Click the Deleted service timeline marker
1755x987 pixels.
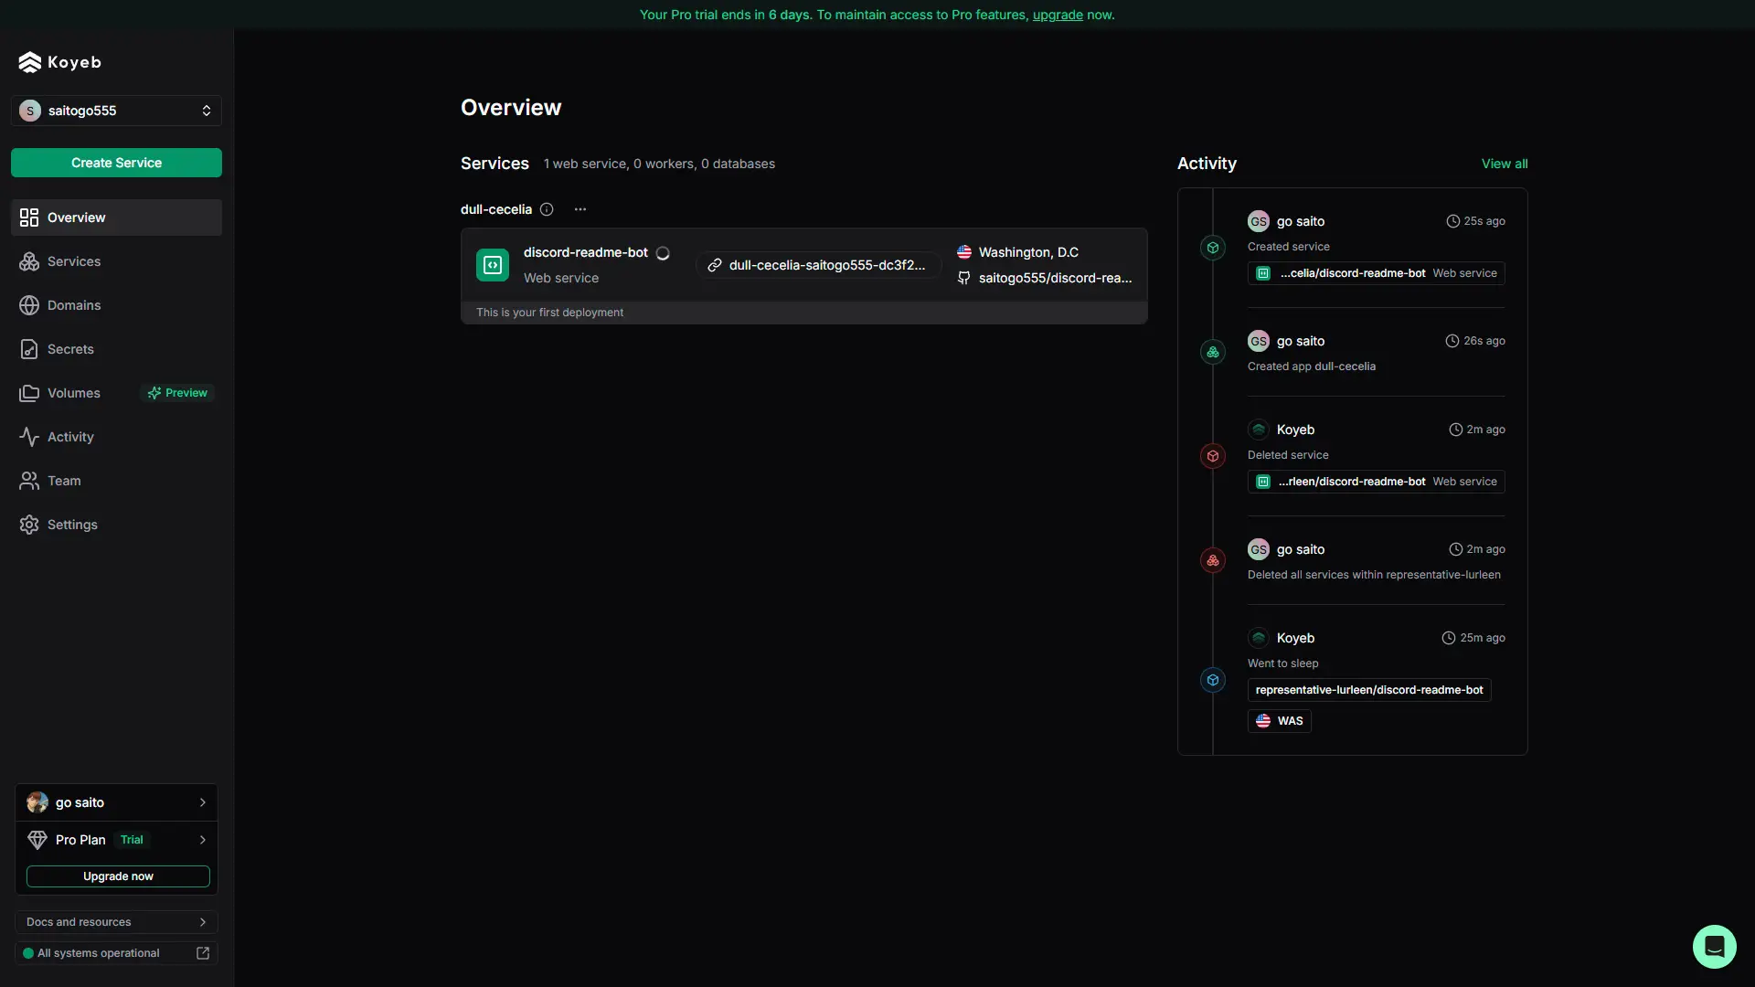click(1213, 456)
